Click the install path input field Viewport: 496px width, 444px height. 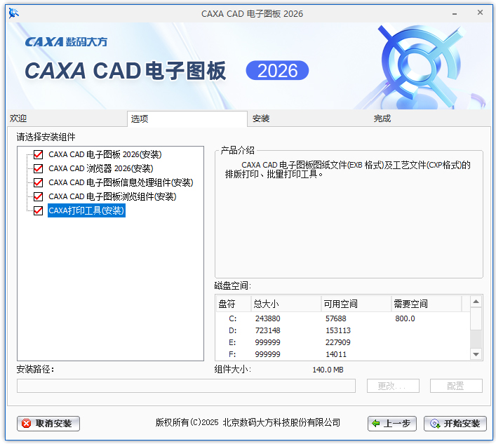[186, 386]
